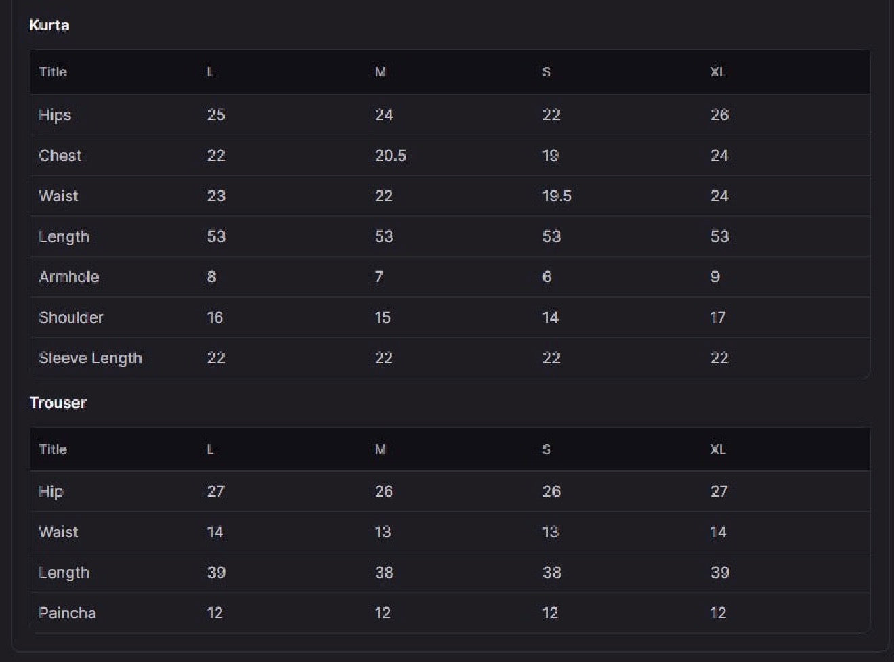The height and width of the screenshot is (662, 894).
Task: Click the Armhole XL value 9
Action: 715,277
